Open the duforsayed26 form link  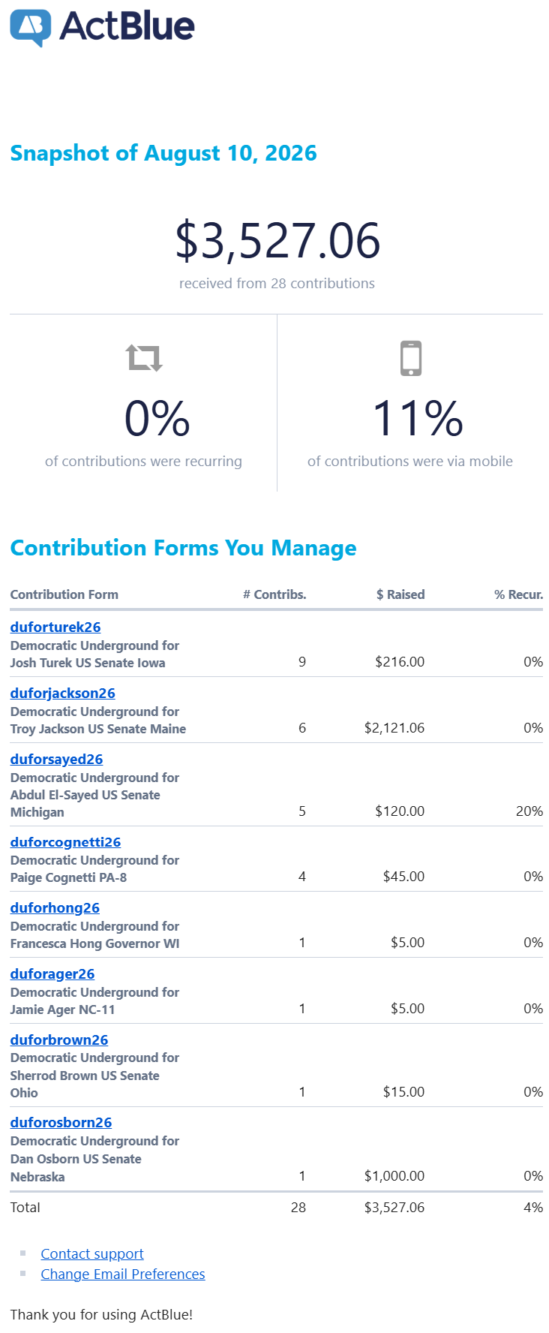57,759
